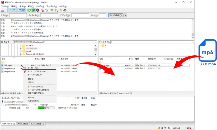Switch to the 成功した転送 (2) tab

37,124
